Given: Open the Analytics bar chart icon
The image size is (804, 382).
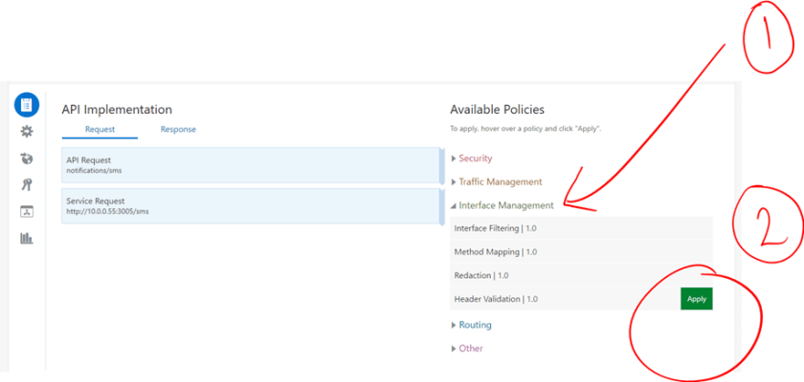Looking at the screenshot, I should pos(27,238).
